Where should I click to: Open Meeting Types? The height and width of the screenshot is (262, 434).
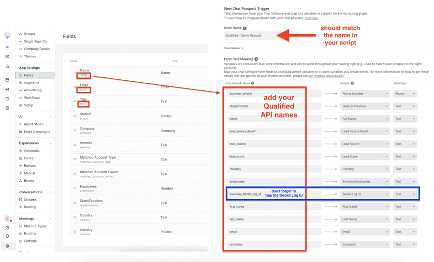[x=35, y=226]
